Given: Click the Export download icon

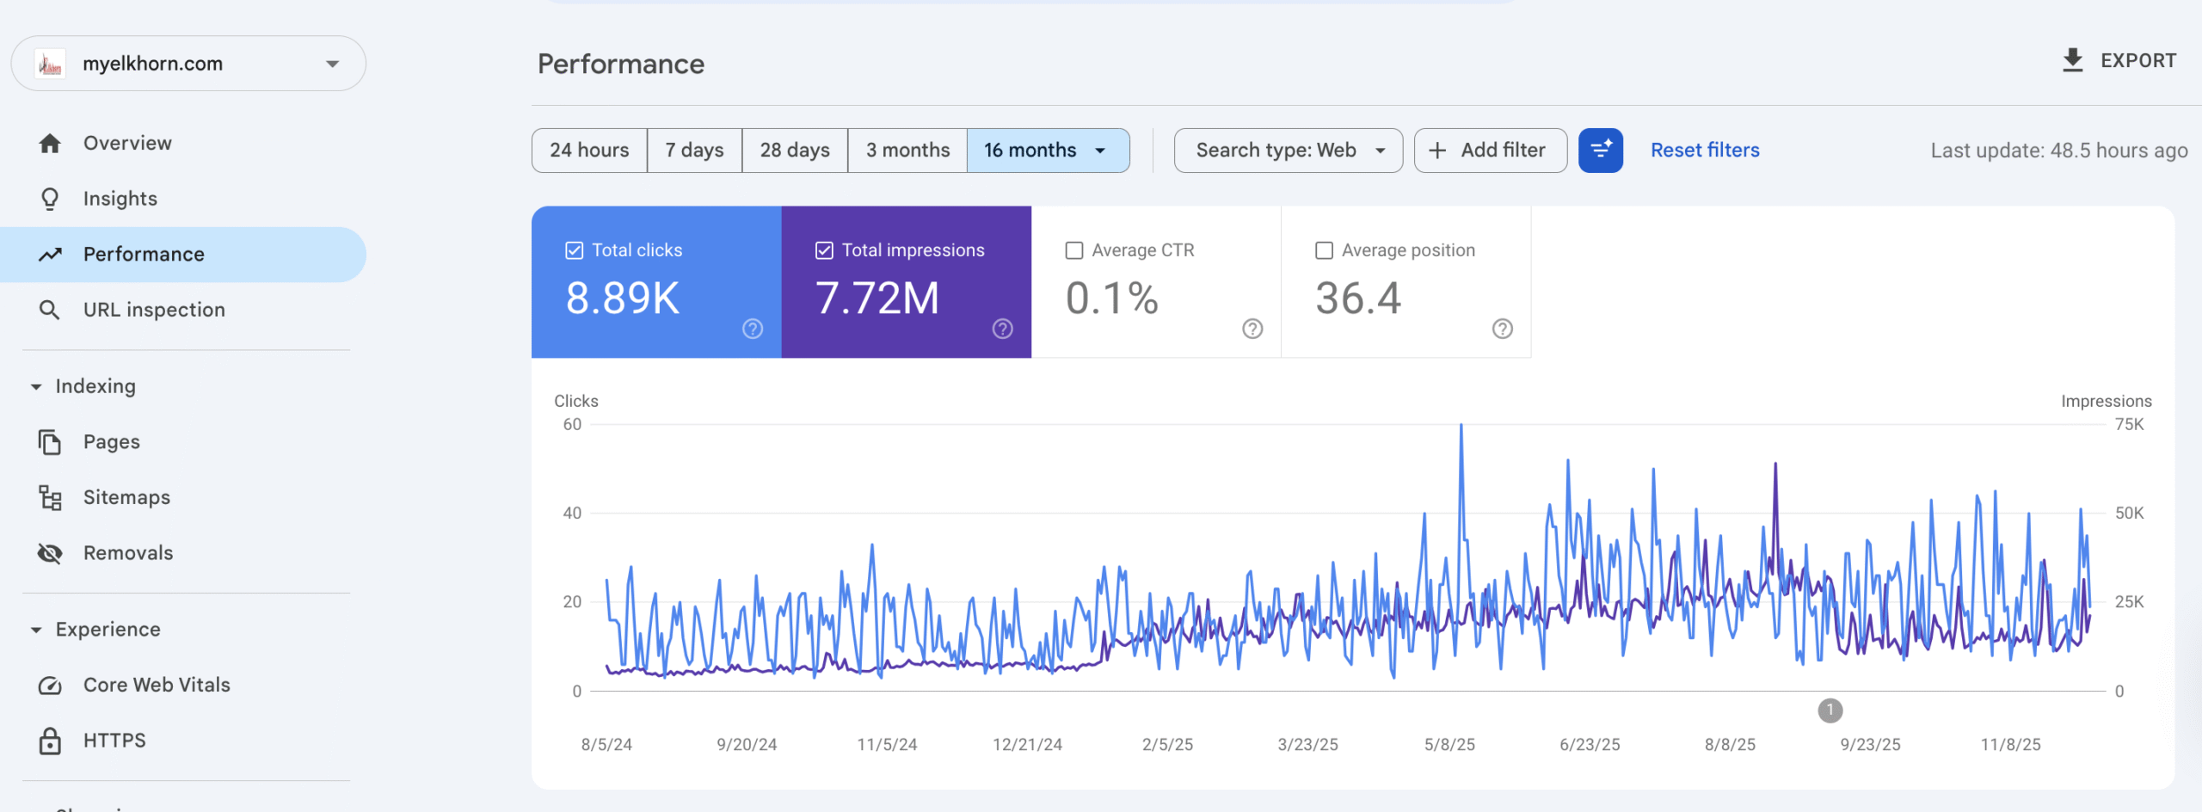Looking at the screenshot, I should (x=2073, y=60).
